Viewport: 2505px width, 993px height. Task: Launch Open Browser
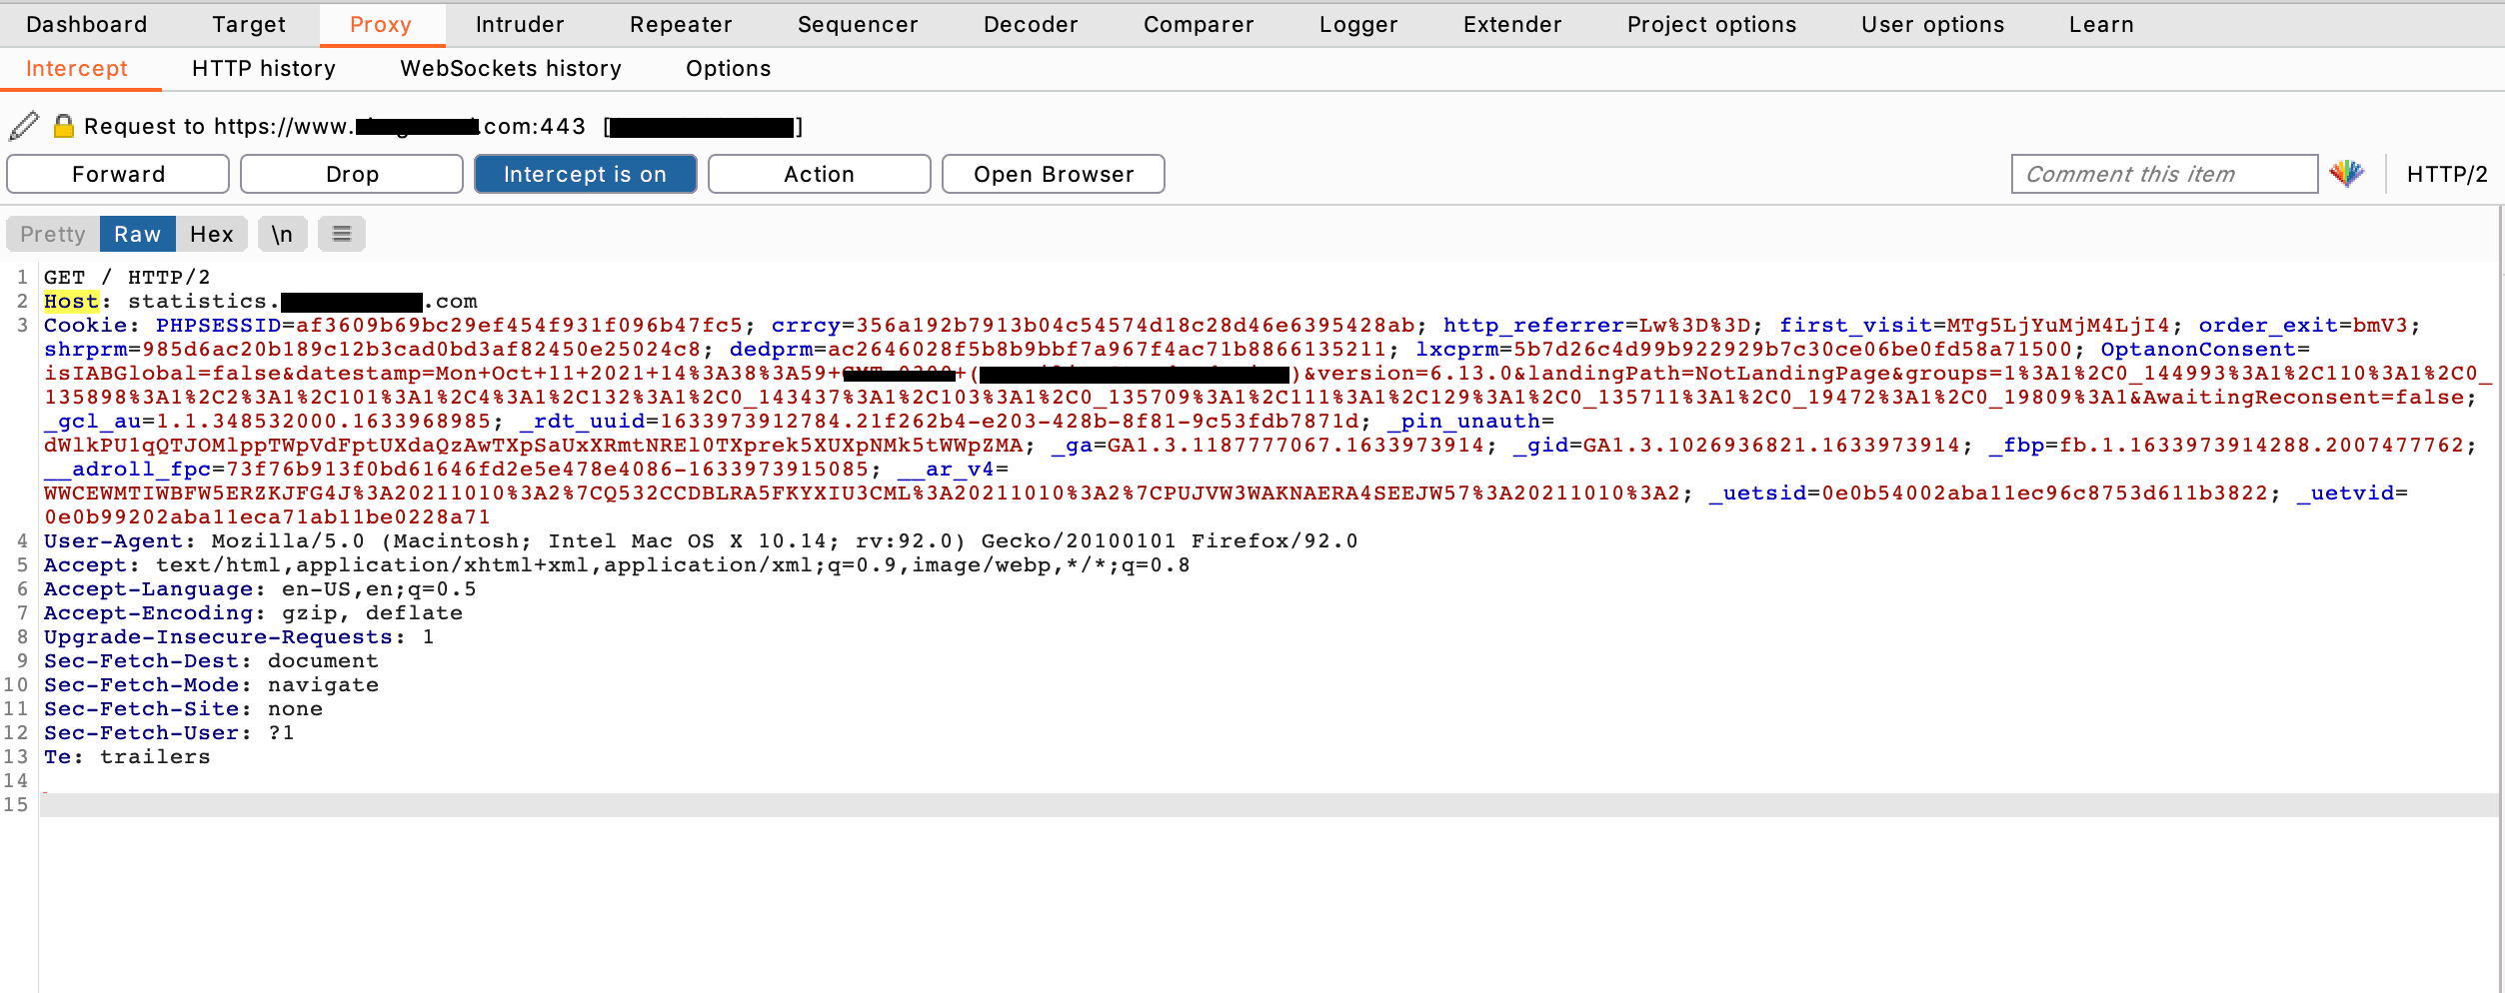tap(1053, 174)
